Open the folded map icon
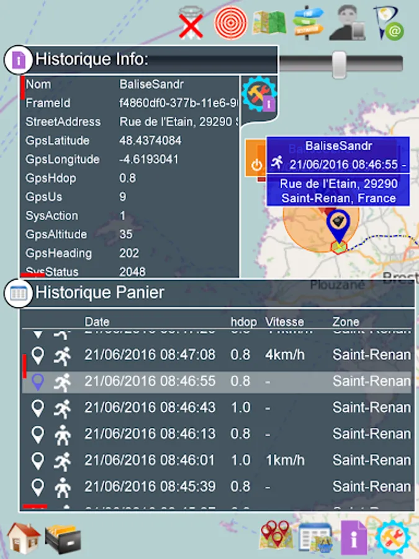The image size is (419, 559). tap(269, 22)
